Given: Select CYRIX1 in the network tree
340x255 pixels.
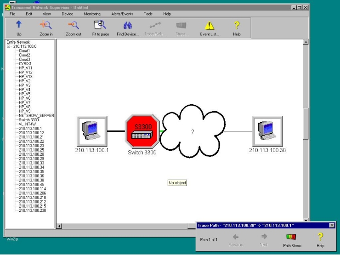Looking at the screenshot, I should coord(25,64).
